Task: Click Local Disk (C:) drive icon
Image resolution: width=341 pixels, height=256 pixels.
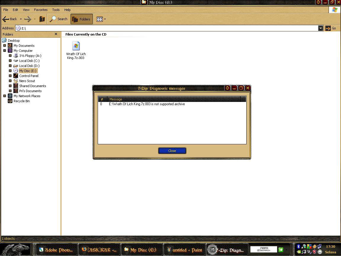Action: click(16, 60)
